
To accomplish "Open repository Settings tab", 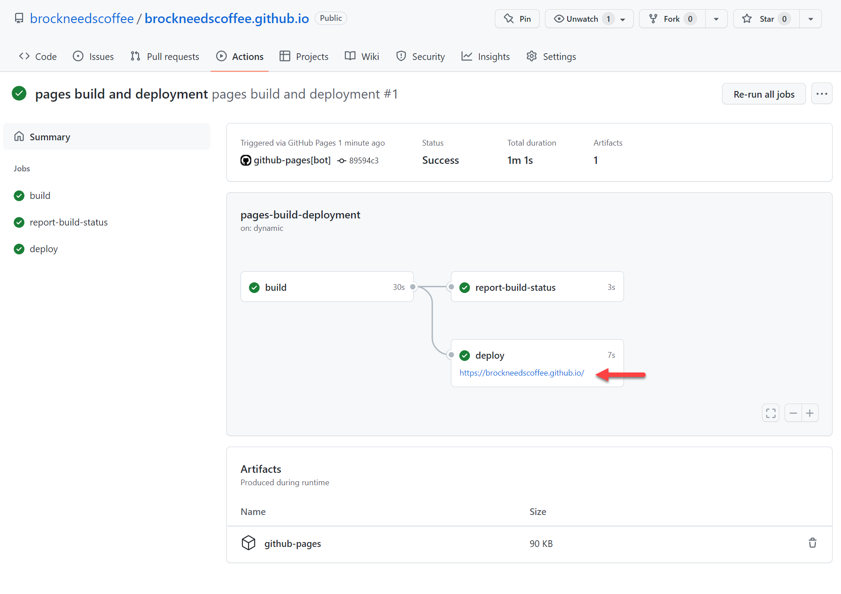I will tap(551, 56).
